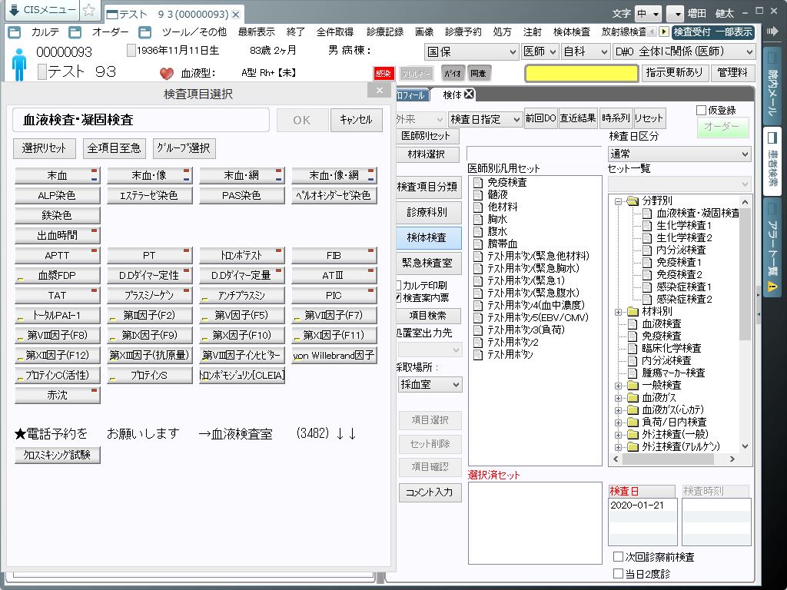Collapse the 分野別 tree node
Image resolution: width=787 pixels, height=590 pixels.
(619, 202)
